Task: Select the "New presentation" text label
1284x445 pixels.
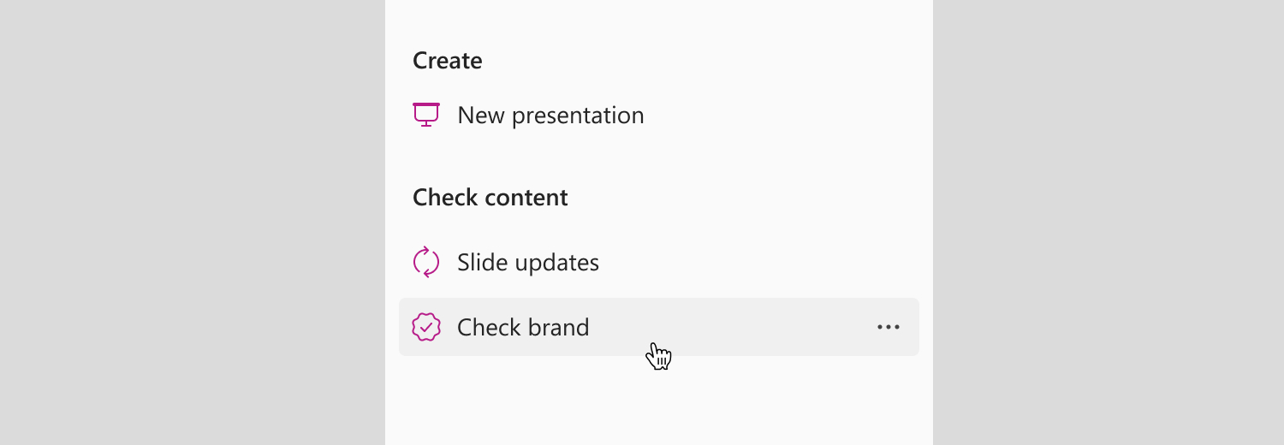Action: click(x=550, y=116)
